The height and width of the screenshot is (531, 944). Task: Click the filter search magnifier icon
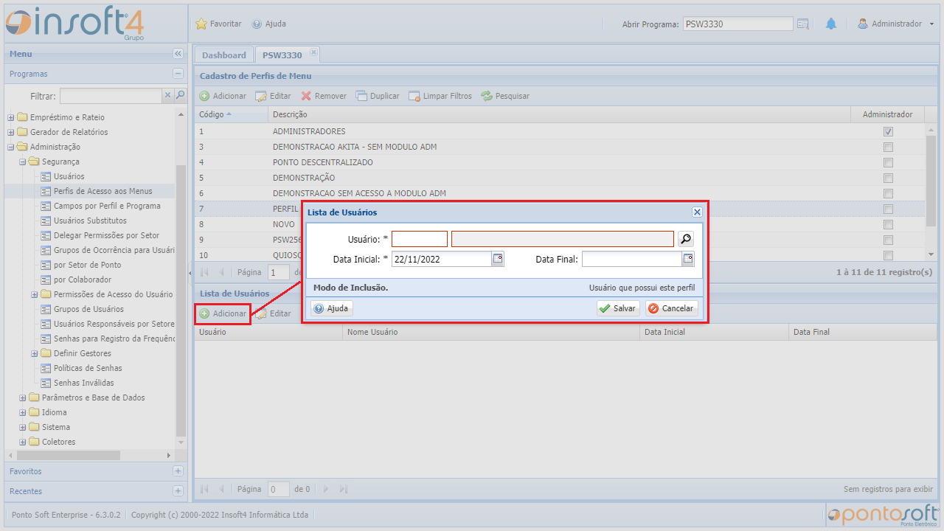[x=180, y=95]
